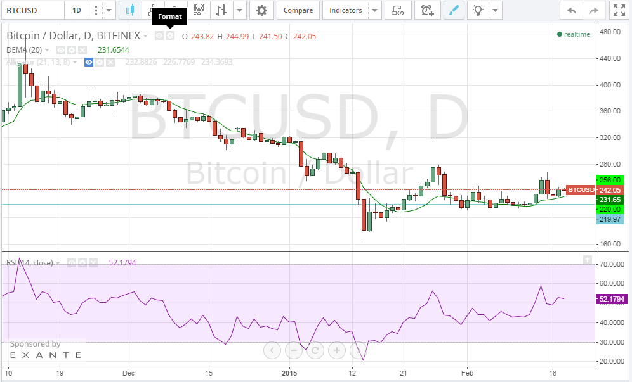Toggle visibility of the BTCUSD series
The width and height of the screenshot is (632, 382).
click(159, 35)
